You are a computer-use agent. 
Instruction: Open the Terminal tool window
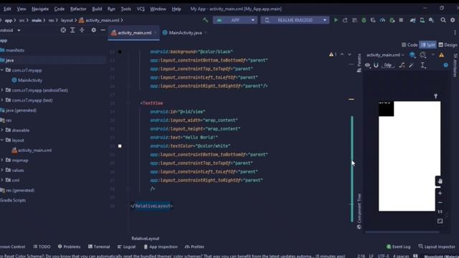(99, 247)
